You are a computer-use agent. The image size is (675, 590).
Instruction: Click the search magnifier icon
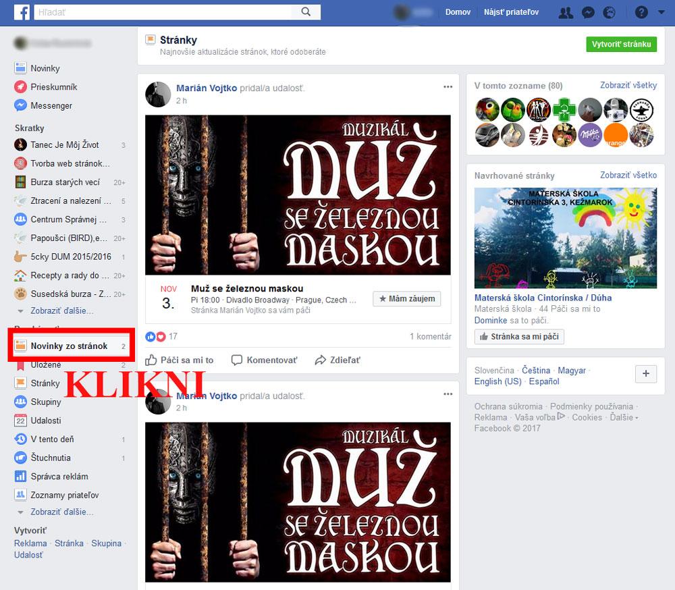click(306, 12)
